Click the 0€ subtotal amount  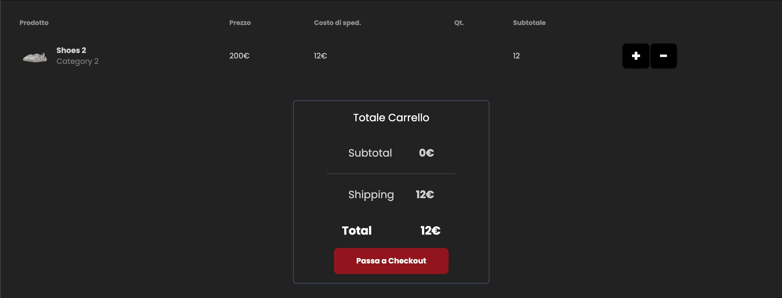tap(426, 153)
